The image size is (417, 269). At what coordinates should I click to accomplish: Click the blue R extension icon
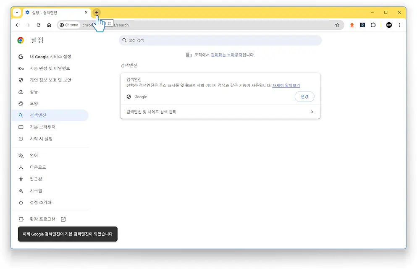coord(362,25)
